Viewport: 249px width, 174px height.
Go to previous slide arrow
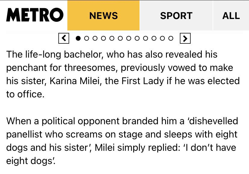tap(64, 38)
